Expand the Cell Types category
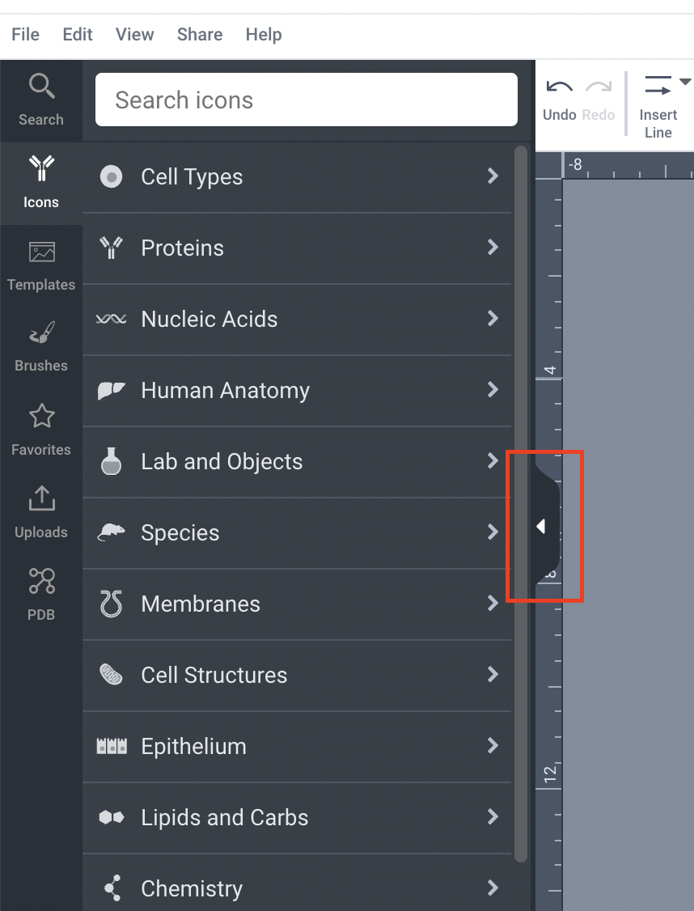694x911 pixels. click(x=297, y=176)
